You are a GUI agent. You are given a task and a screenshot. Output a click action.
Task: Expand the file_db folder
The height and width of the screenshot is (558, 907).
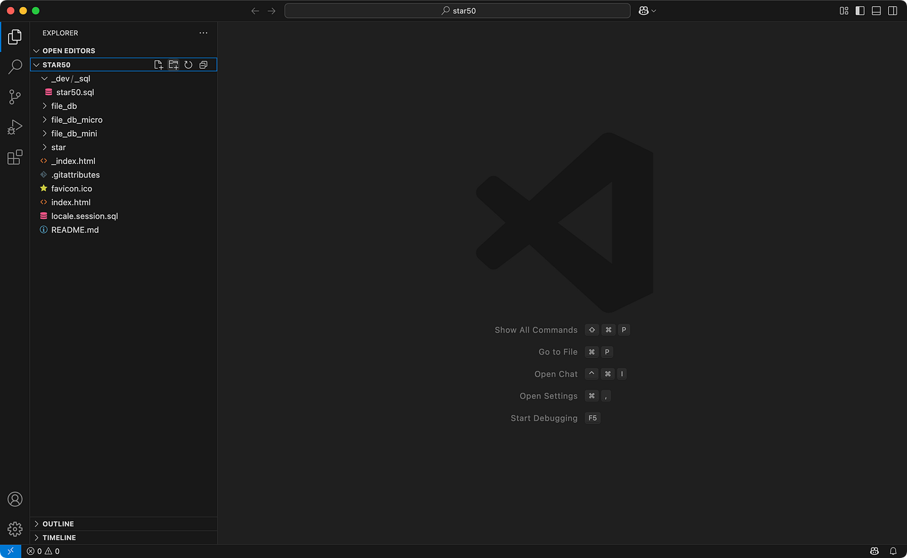[124, 106]
